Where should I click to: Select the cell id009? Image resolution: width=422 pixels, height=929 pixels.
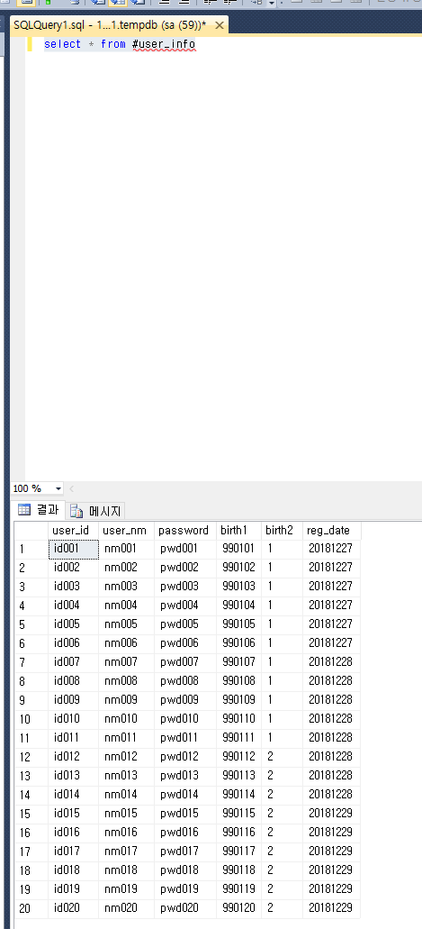(74, 700)
